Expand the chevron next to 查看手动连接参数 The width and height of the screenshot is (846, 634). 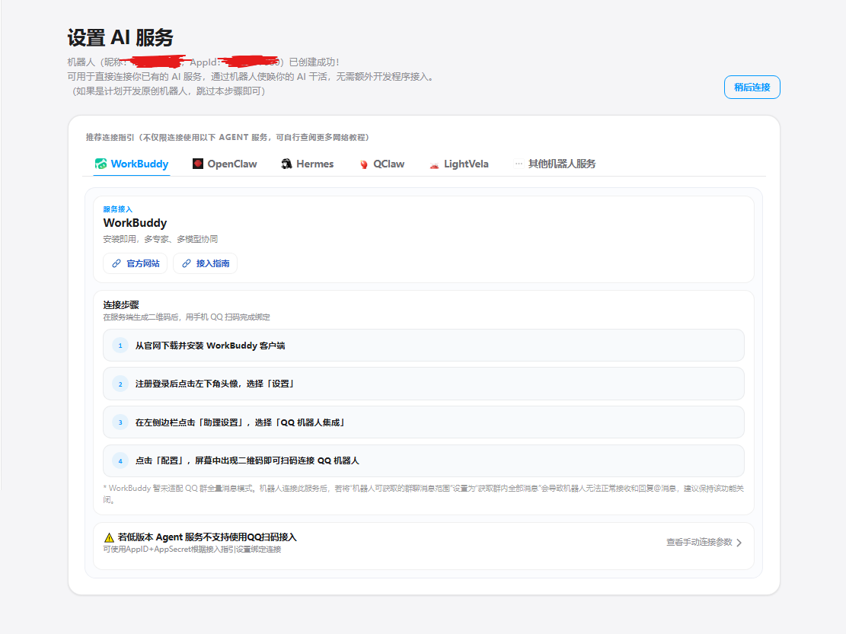click(739, 543)
